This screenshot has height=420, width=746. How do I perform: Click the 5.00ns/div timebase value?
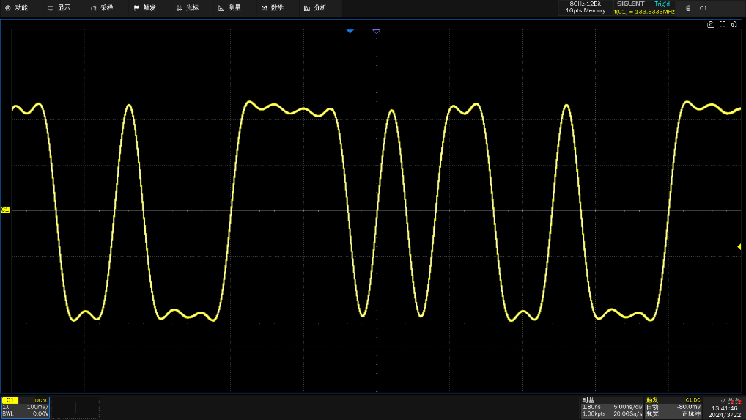coord(628,407)
